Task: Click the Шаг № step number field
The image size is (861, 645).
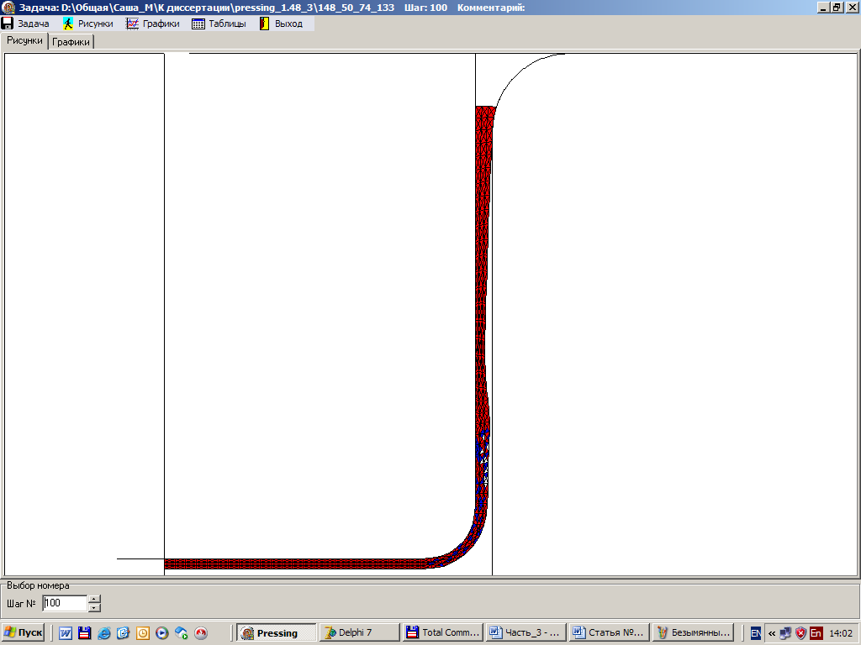Action: point(65,603)
